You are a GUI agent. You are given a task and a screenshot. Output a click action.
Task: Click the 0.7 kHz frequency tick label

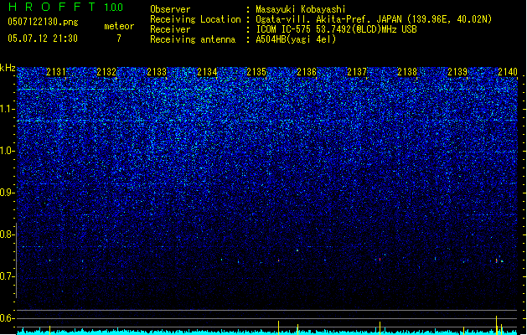8,276
